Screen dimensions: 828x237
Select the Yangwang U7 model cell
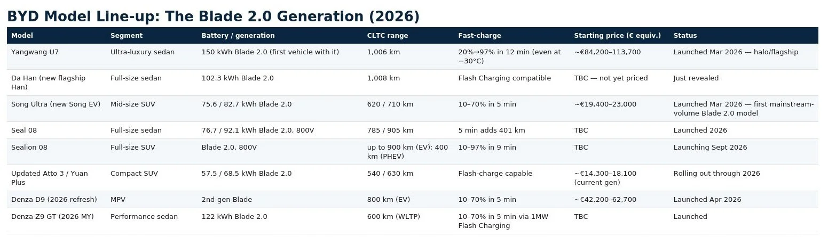click(34, 52)
